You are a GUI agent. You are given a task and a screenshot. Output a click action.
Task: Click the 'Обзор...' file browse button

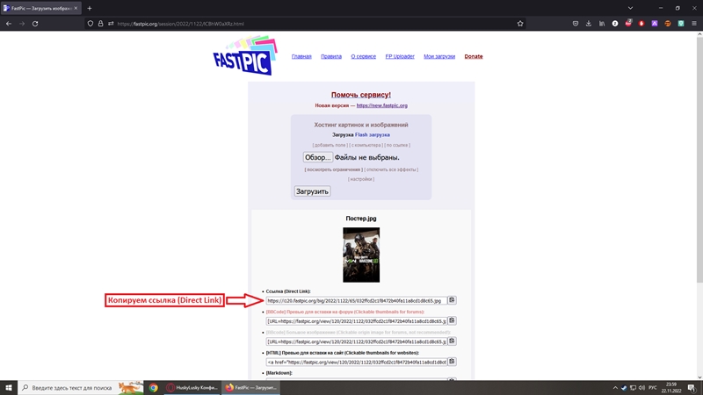tap(317, 157)
